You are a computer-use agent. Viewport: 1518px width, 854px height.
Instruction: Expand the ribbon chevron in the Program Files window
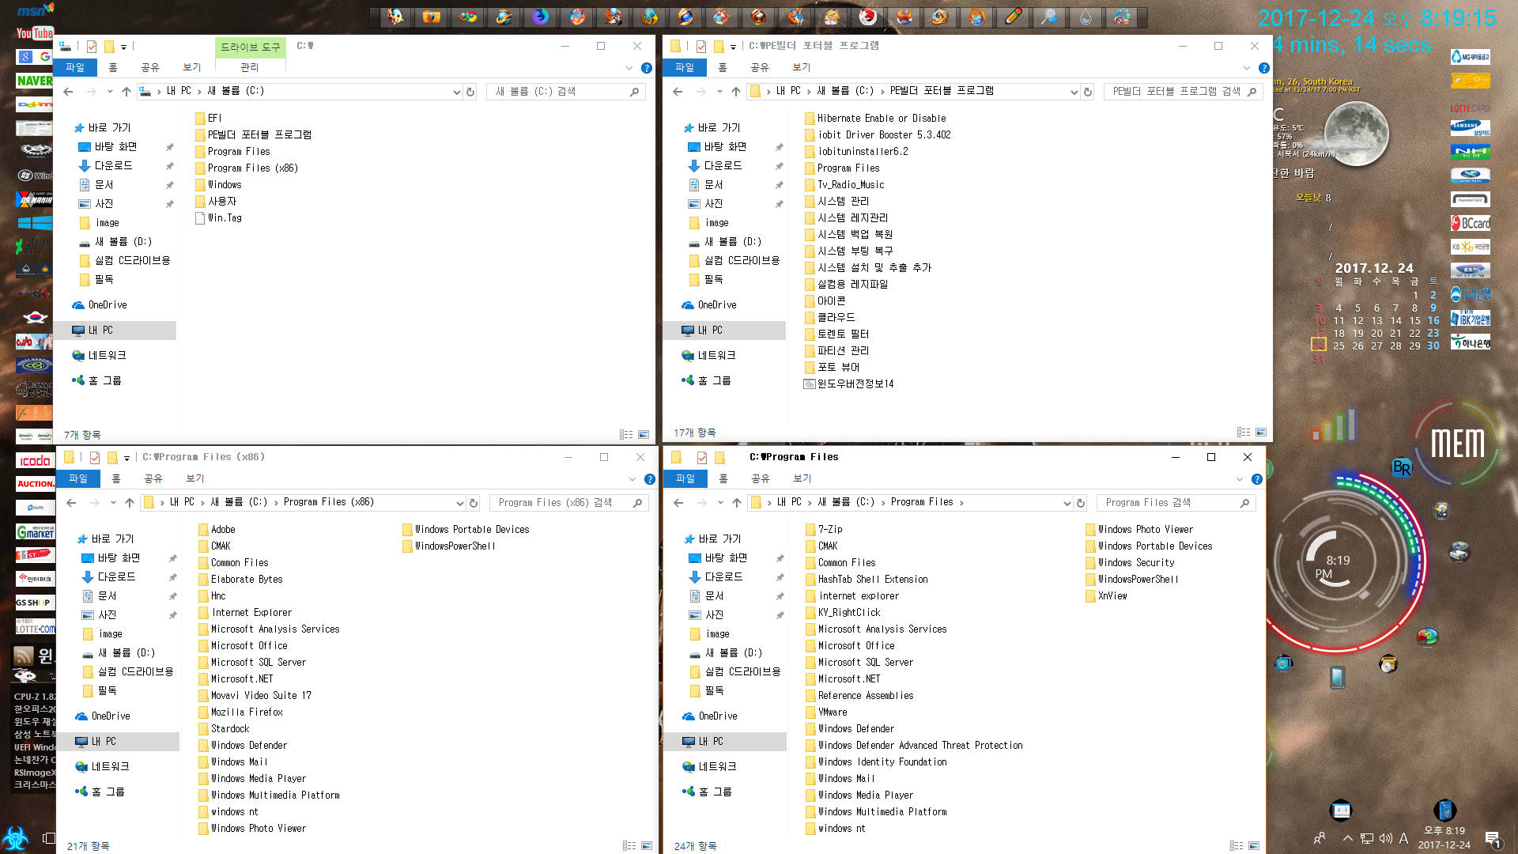point(1240,479)
